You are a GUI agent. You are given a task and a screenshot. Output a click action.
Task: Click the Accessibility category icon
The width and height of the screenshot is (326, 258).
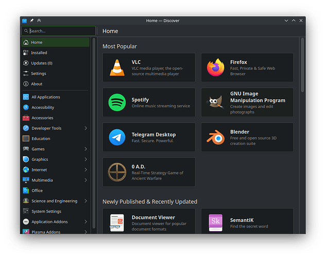[26, 107]
